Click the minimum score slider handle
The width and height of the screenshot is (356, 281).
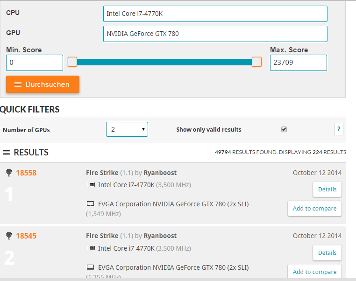pyautogui.click(x=72, y=62)
